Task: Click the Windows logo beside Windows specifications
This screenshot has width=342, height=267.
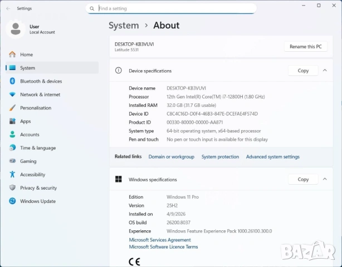Action: [x=119, y=179]
